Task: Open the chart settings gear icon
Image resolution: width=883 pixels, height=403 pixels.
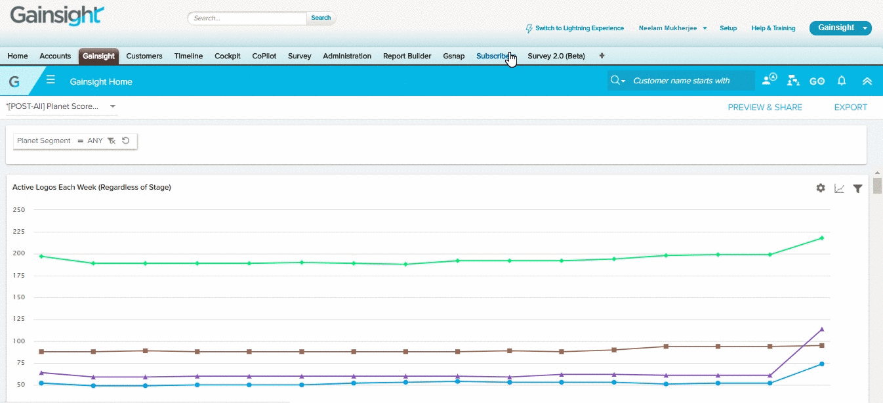Action: pyautogui.click(x=821, y=188)
